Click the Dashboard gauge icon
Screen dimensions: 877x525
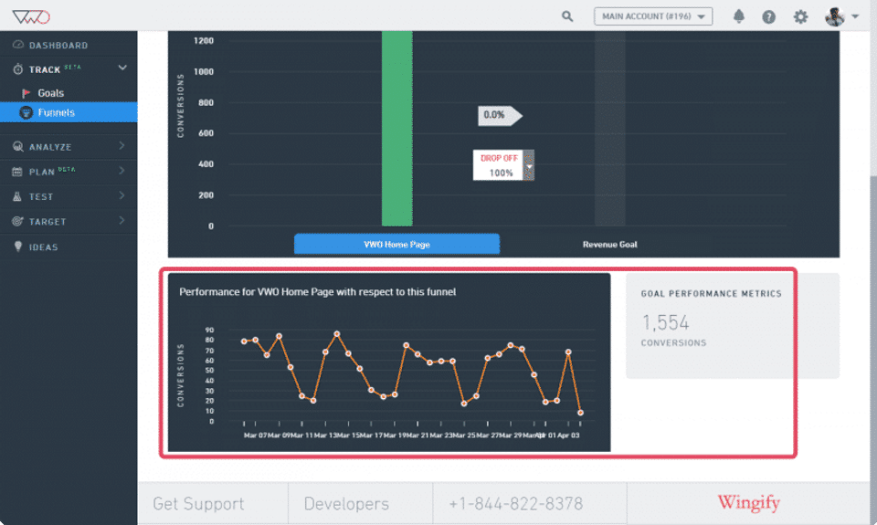(x=18, y=44)
